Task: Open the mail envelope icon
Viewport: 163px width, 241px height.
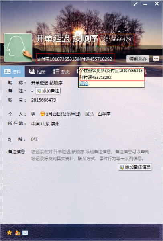Action: pos(25,233)
